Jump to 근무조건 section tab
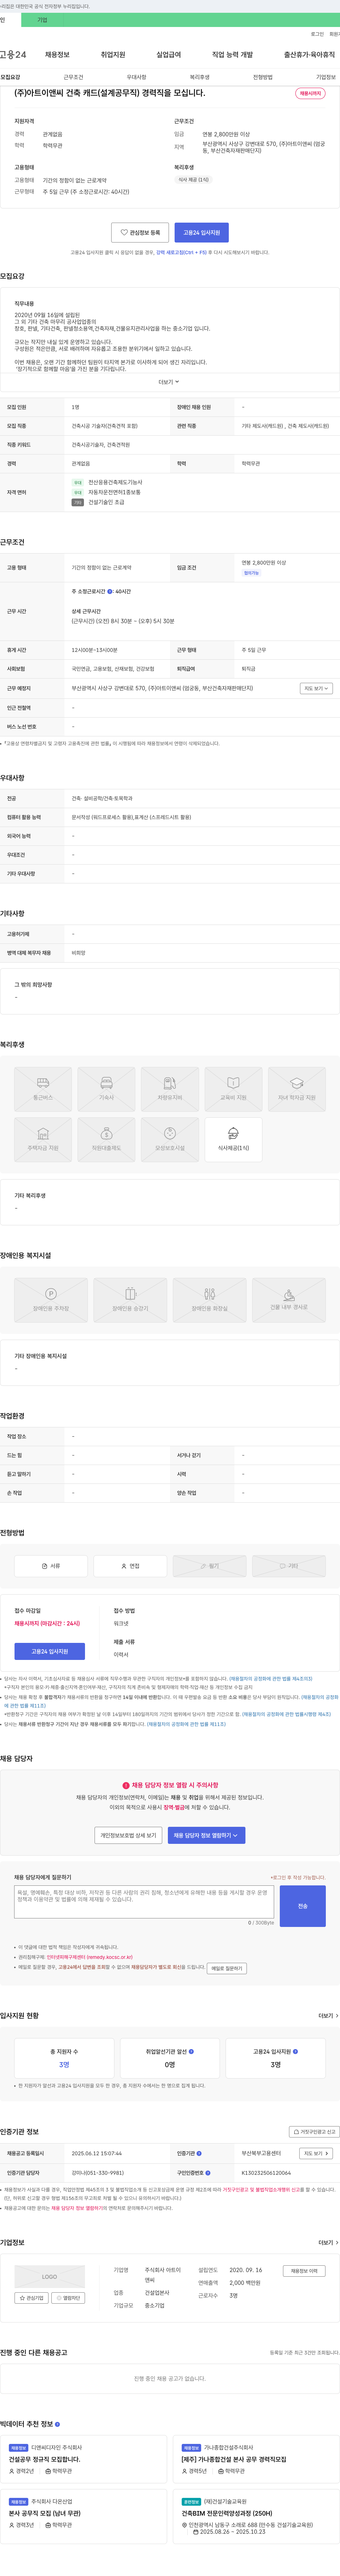This screenshot has height=2576, width=340. click(74, 77)
